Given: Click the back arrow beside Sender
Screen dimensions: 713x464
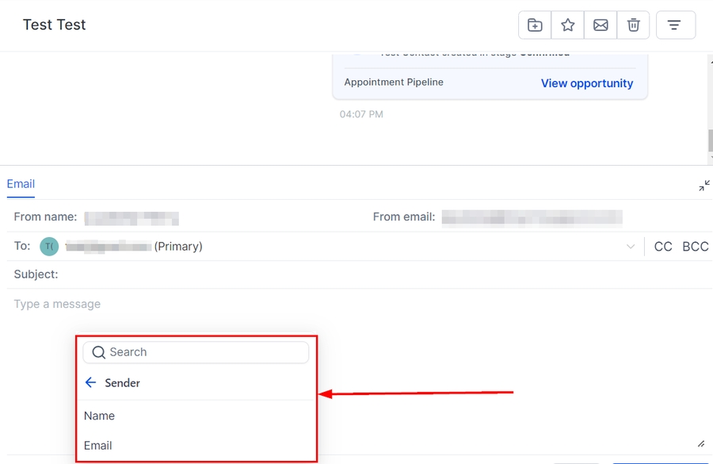Looking at the screenshot, I should (x=91, y=383).
